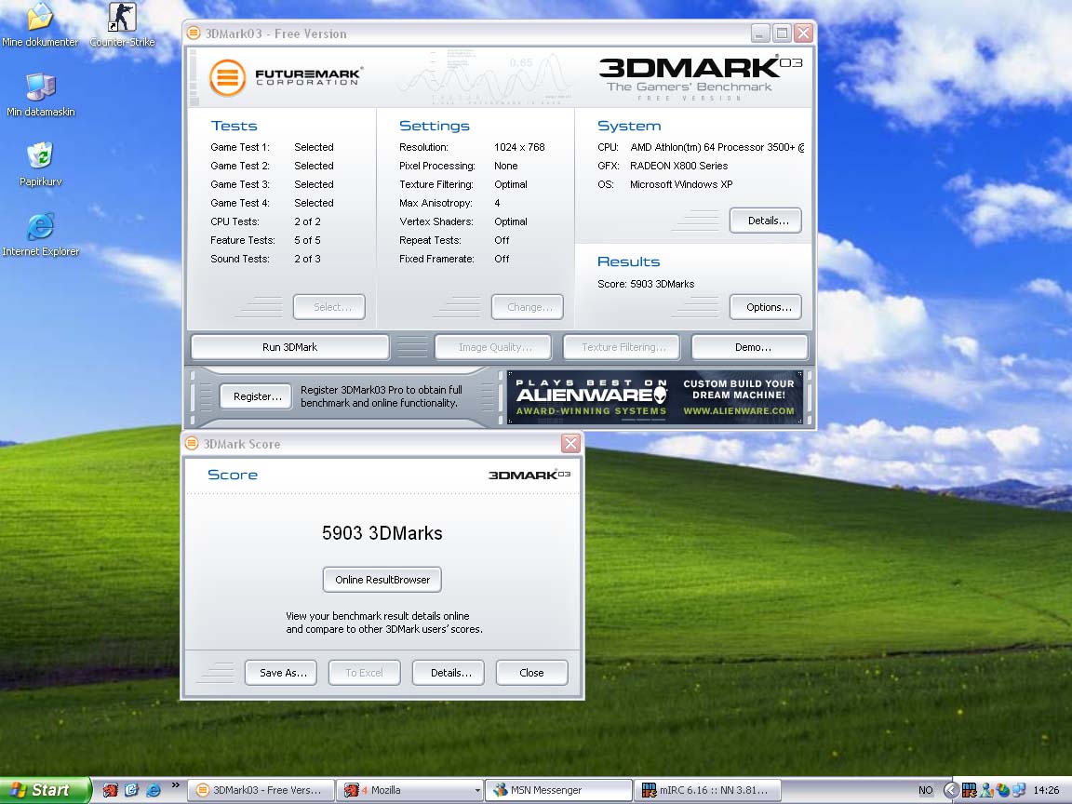Click Run 3DMark button
Image resolution: width=1072 pixels, height=804 pixels.
click(x=290, y=346)
